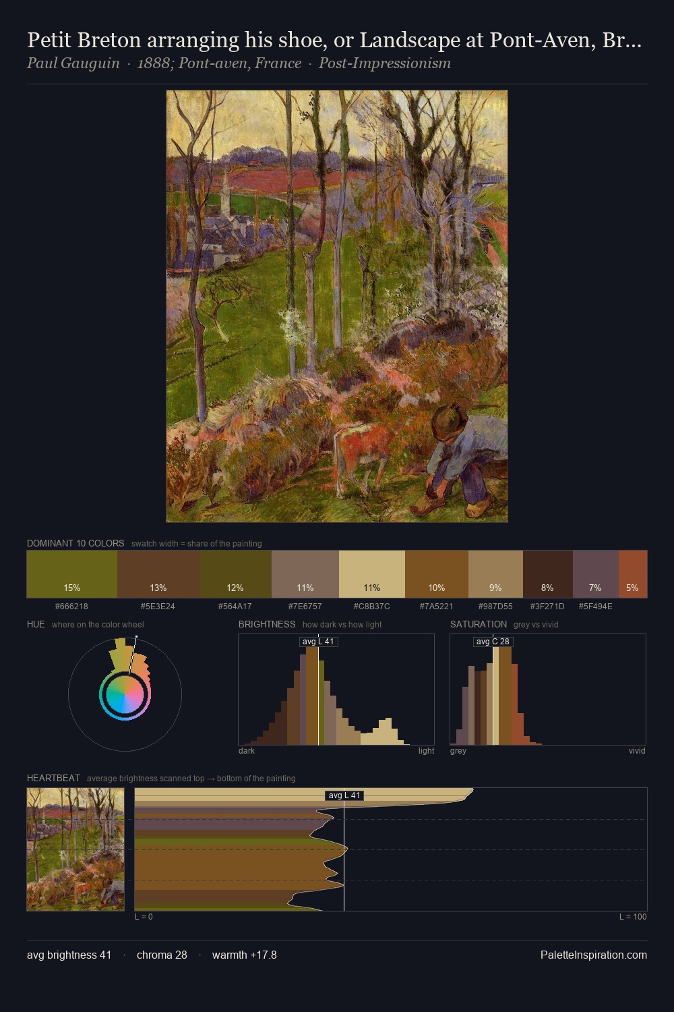Click the 'how dark vs how light' caption
This screenshot has width=674, height=1012.
342,625
